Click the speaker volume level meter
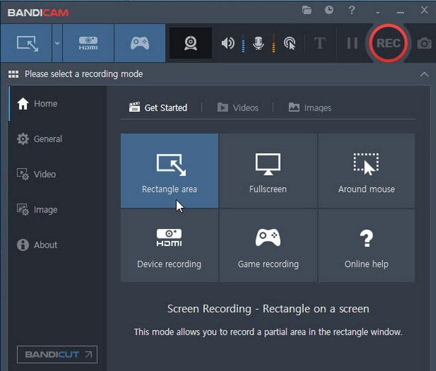 click(243, 43)
